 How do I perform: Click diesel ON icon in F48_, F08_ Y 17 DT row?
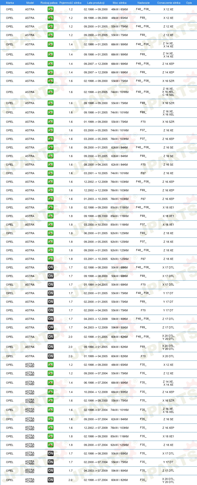pos(50,293)
